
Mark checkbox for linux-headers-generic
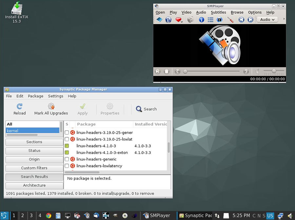(x=67, y=159)
